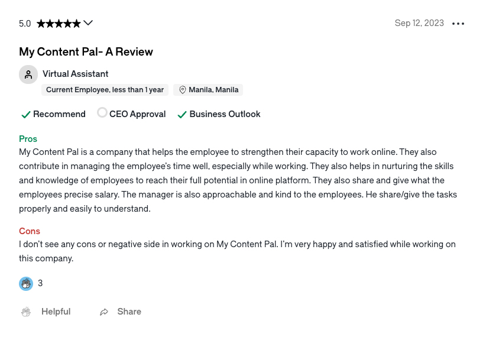Click the Virtual Assistant user avatar icon
486x337 pixels.
[28, 74]
